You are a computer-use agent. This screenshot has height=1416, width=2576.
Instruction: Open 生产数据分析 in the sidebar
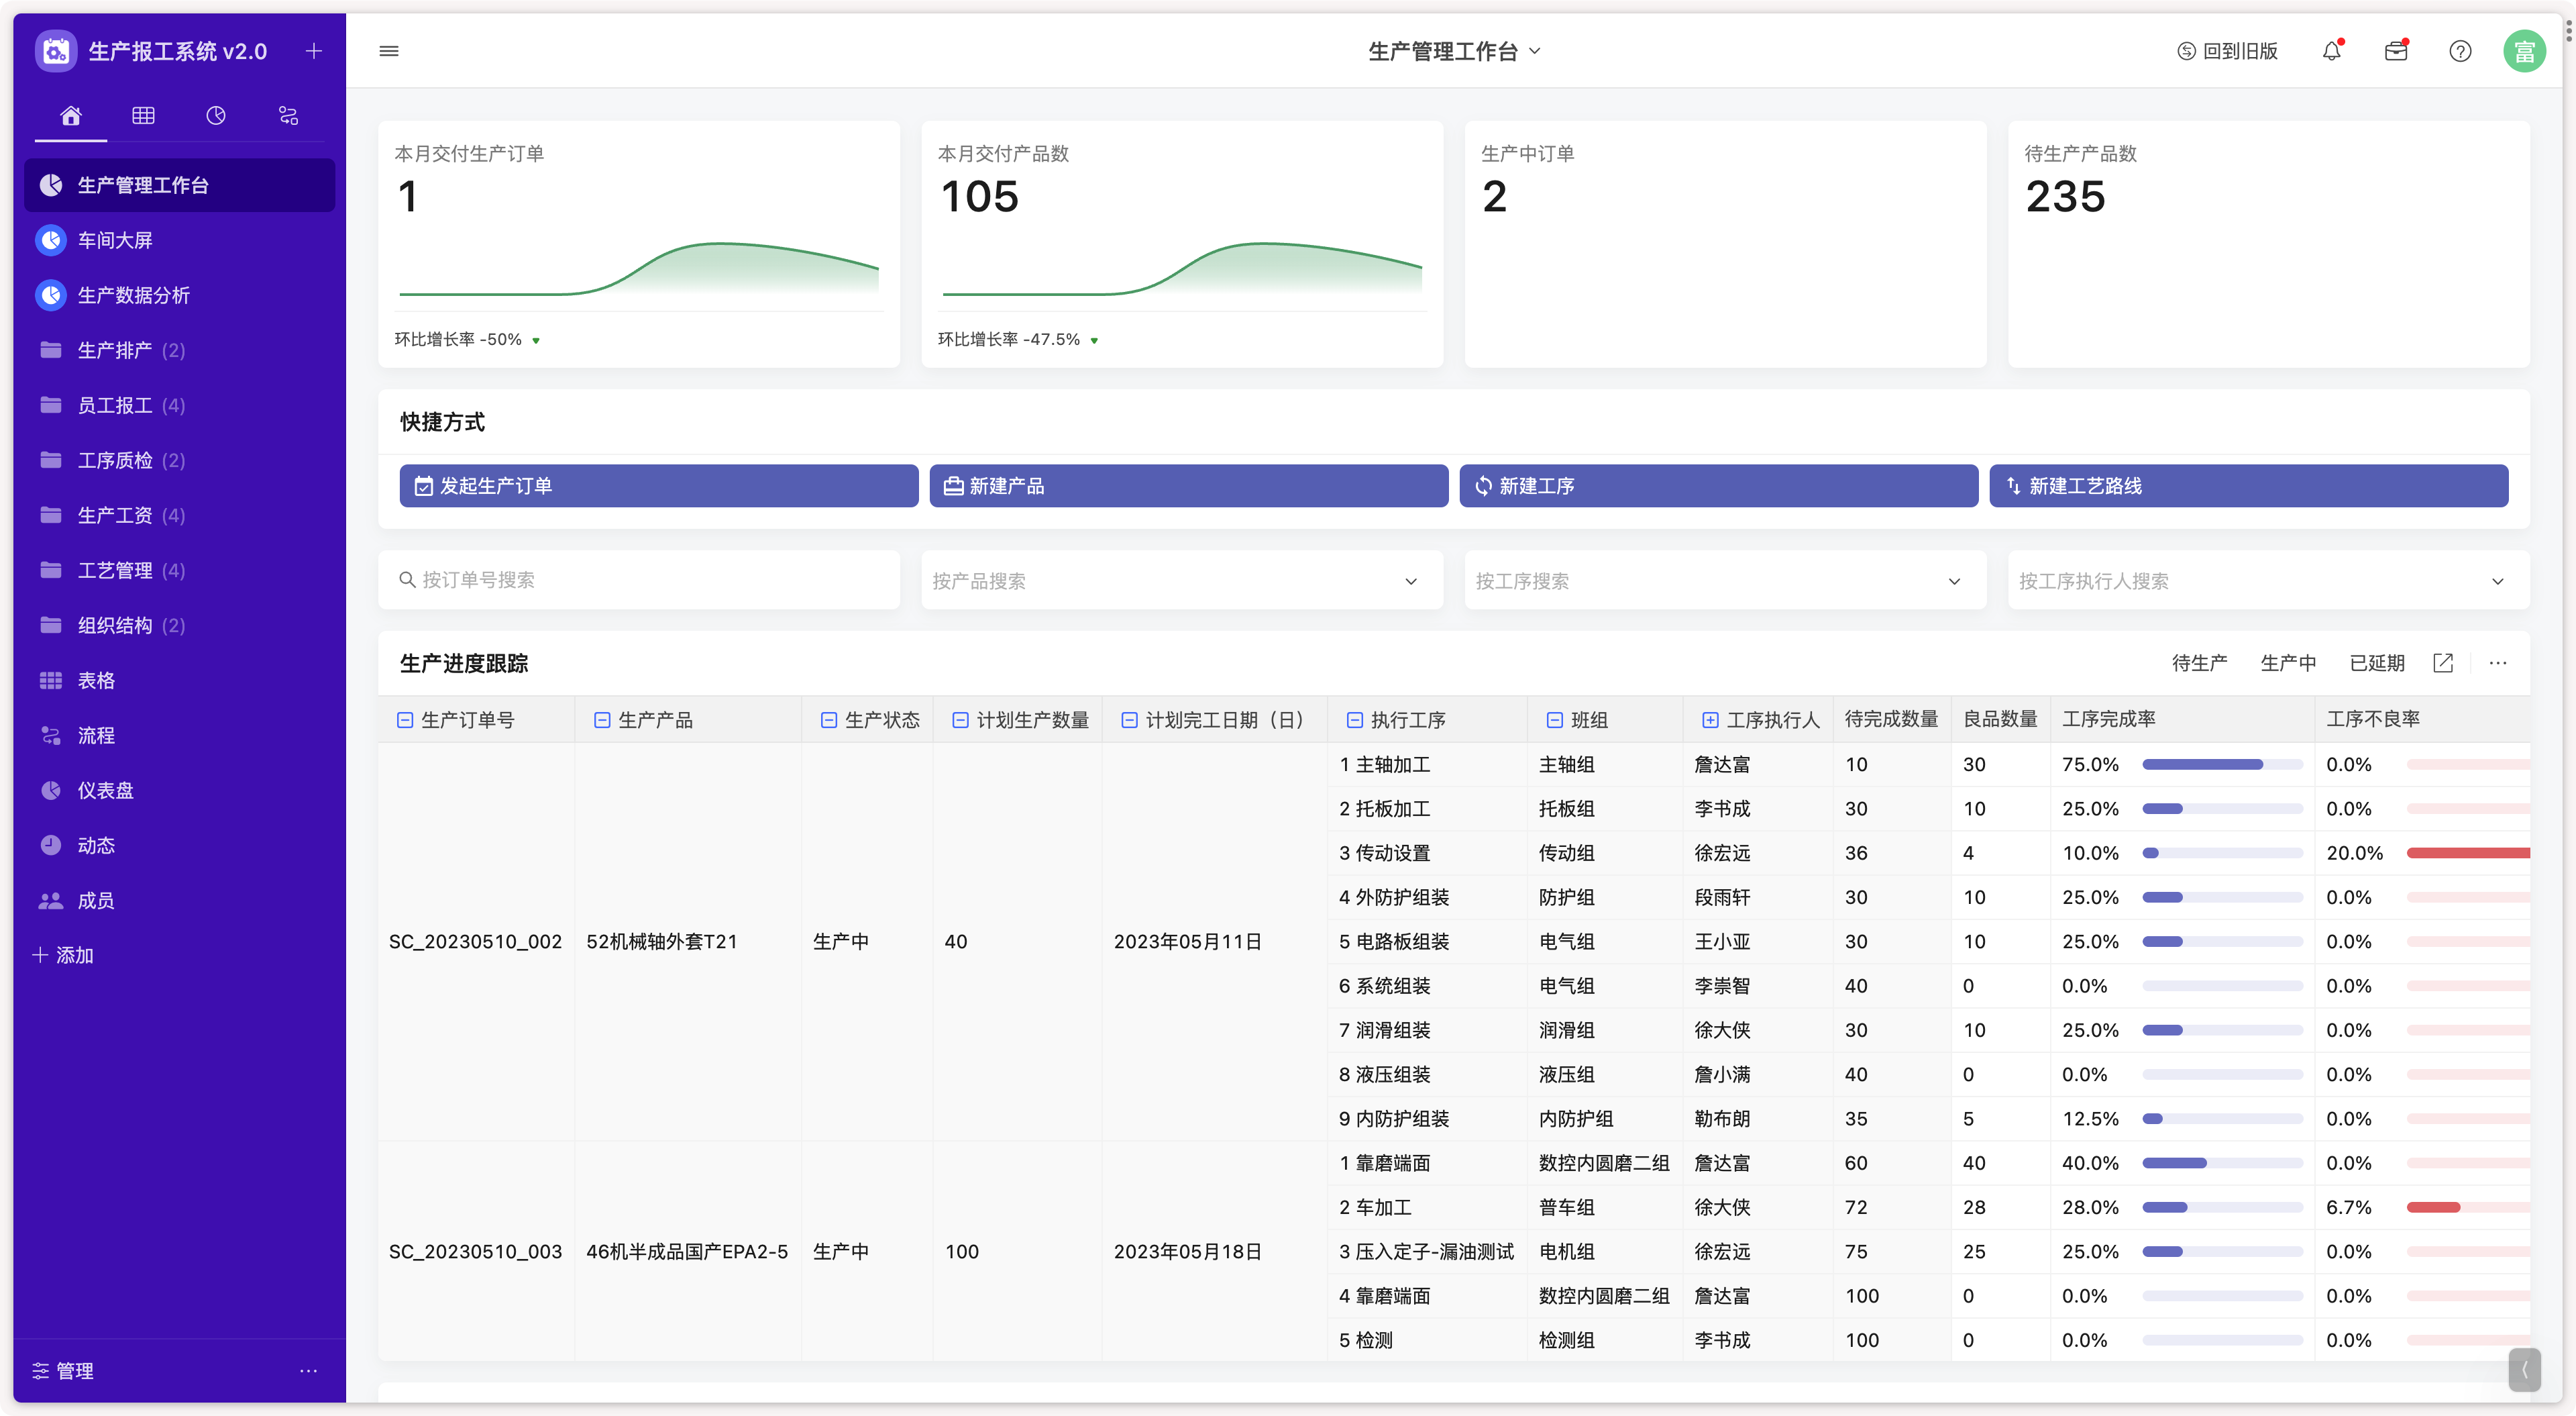pos(179,295)
